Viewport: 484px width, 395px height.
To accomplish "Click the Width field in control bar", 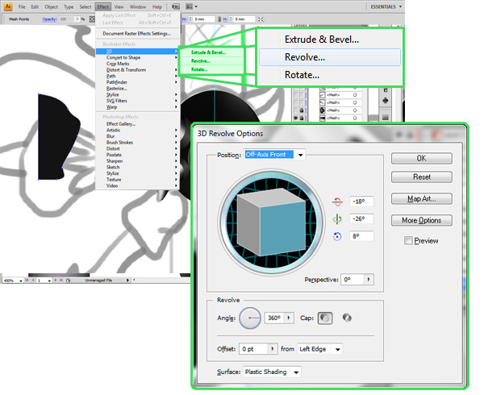I will [204, 19].
